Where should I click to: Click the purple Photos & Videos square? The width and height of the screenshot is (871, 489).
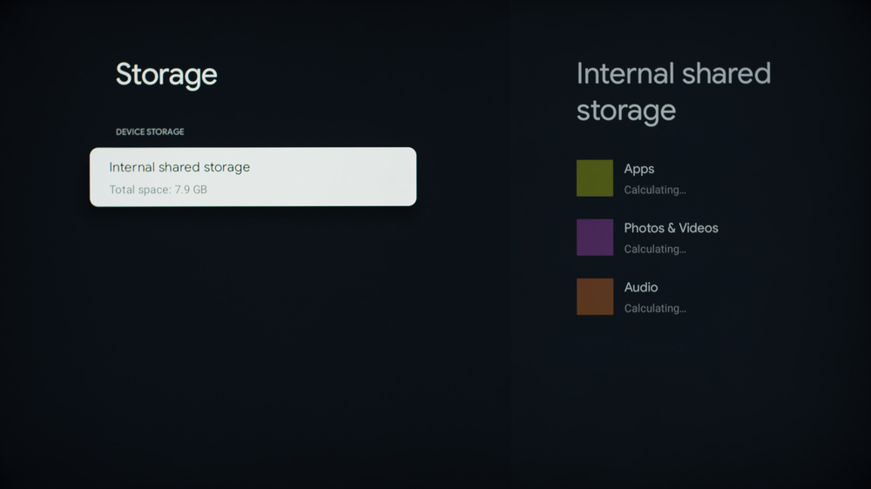pyautogui.click(x=595, y=238)
